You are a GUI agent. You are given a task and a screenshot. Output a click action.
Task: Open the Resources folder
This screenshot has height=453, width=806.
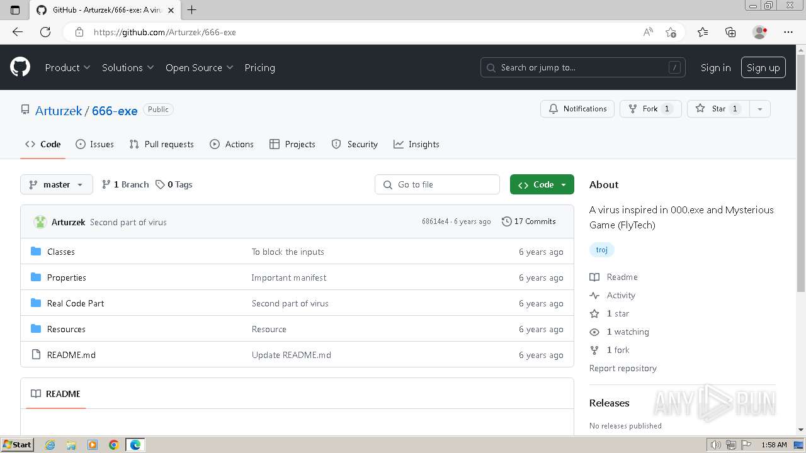(x=66, y=329)
